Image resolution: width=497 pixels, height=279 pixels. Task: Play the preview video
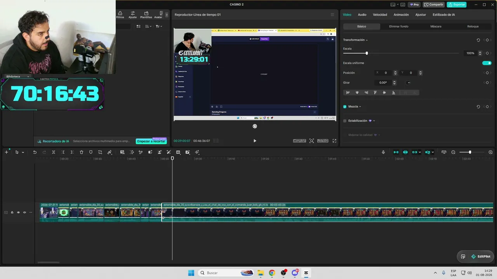[x=255, y=141]
